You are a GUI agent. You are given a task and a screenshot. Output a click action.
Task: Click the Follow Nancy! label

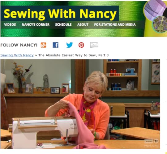[x=19, y=45]
